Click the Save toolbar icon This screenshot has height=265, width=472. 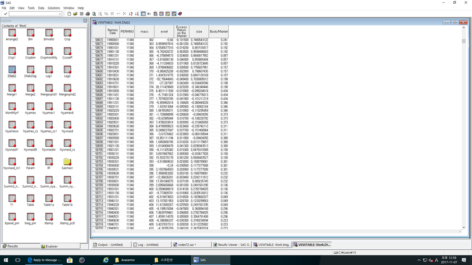click(82, 14)
